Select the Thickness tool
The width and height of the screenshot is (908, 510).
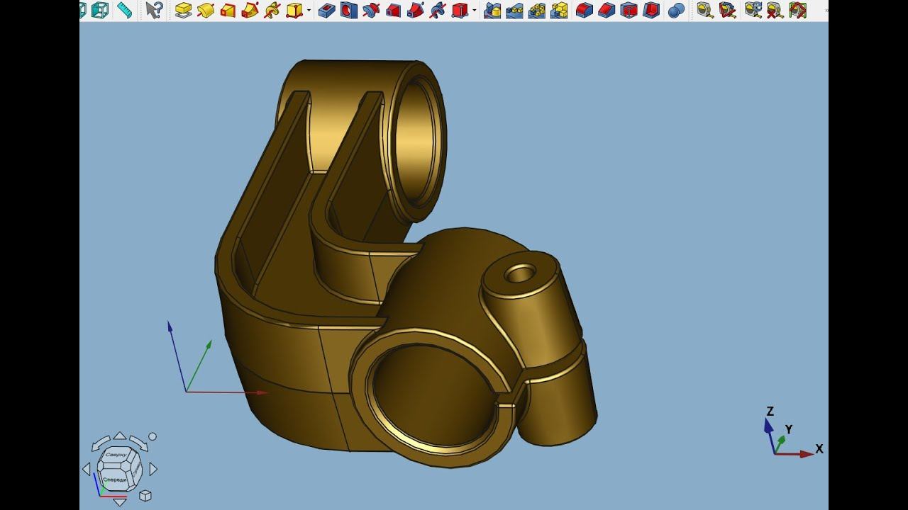pos(650,10)
